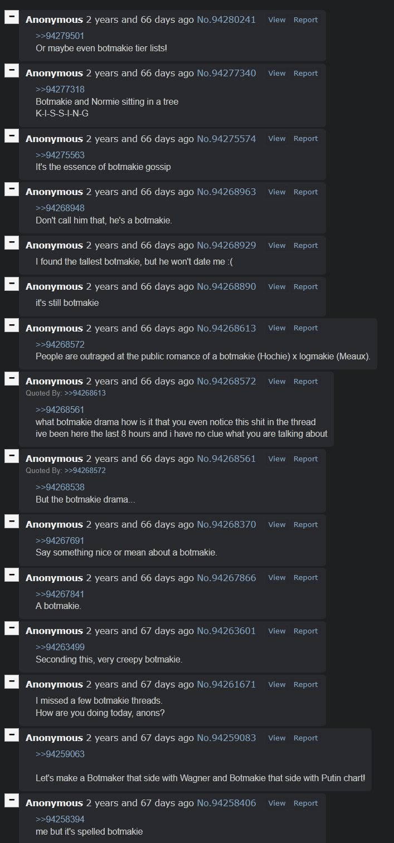Collapse post No.94263601 thread entry
394x843 pixels.
(12, 628)
